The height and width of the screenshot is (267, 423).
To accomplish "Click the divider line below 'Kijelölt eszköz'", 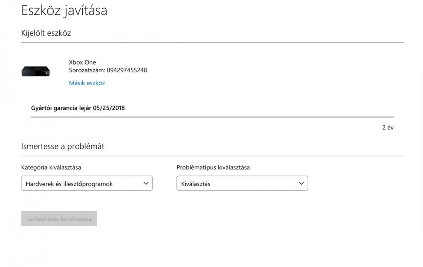I will pyautogui.click(x=212, y=43).
